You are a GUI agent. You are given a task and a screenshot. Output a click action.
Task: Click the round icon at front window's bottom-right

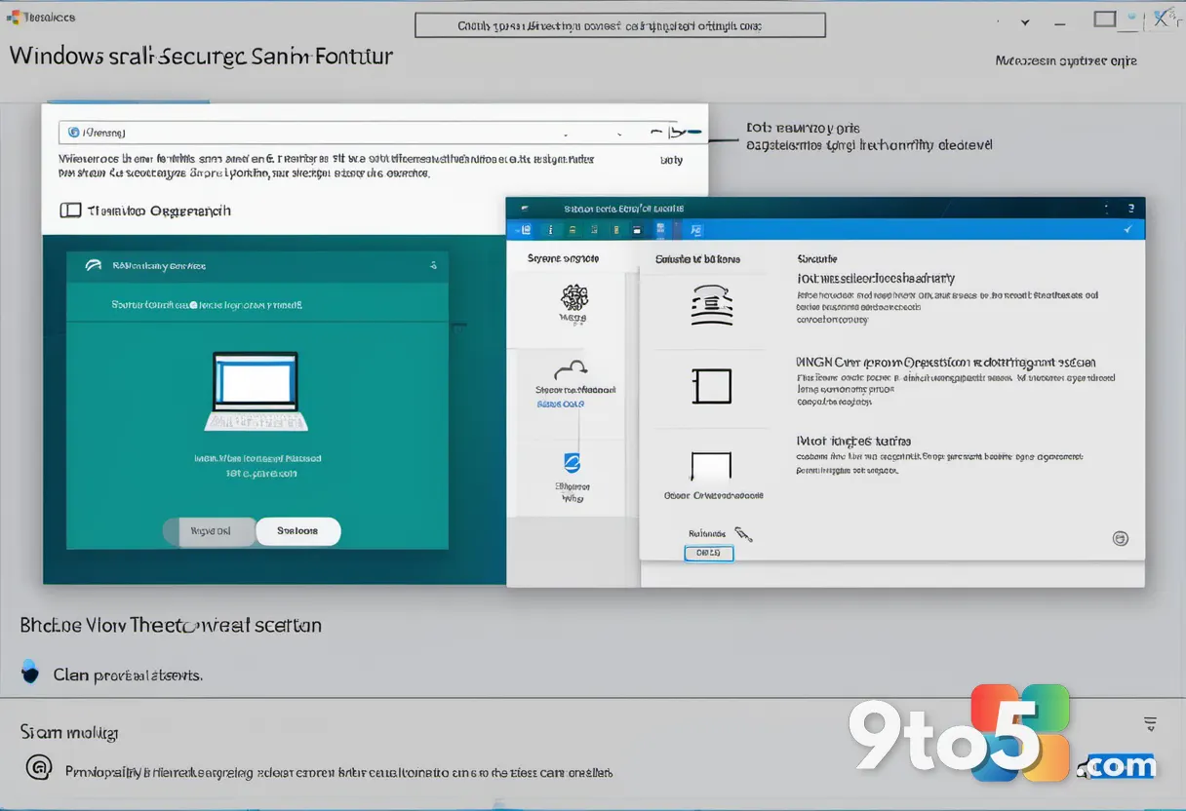(x=1121, y=538)
